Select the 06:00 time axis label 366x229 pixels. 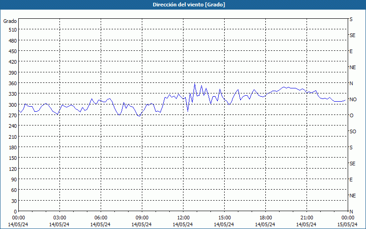[x=101, y=218]
